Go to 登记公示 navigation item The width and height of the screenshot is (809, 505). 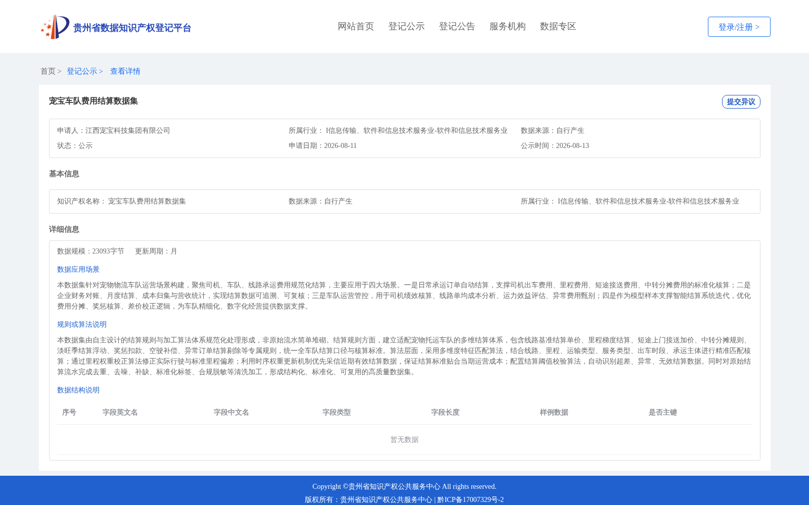407,26
